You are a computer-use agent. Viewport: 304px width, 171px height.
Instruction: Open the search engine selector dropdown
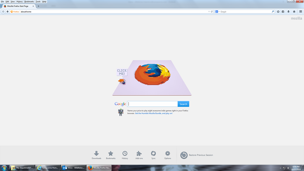point(217,12)
